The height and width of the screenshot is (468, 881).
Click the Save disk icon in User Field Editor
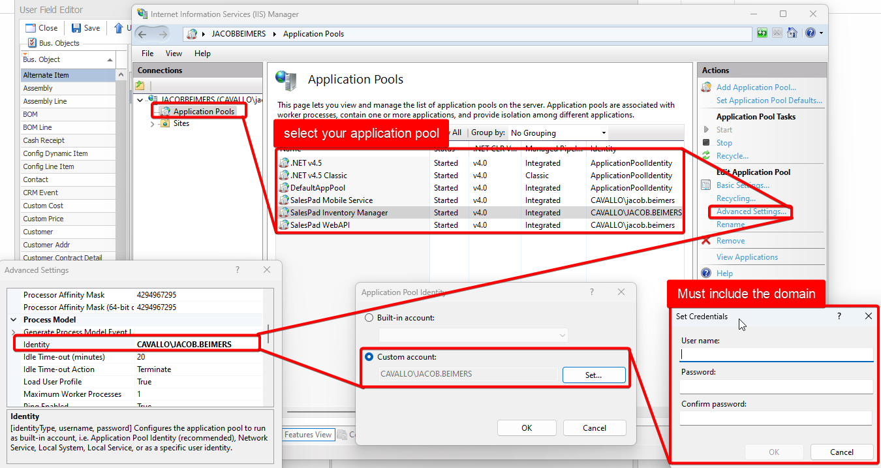coord(76,28)
